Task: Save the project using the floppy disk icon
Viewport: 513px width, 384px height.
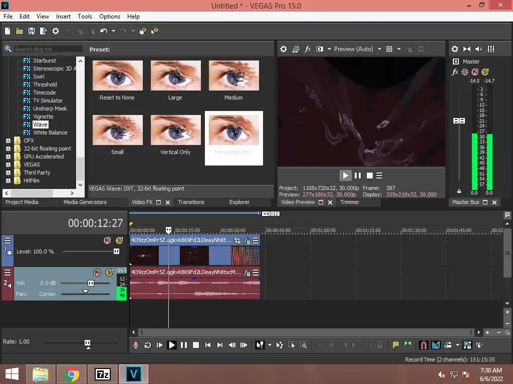Action: tap(32, 31)
